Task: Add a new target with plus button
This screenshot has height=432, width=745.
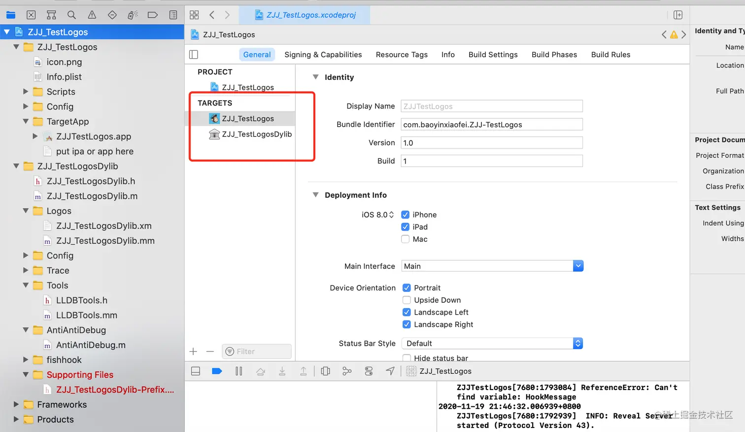Action: point(193,352)
